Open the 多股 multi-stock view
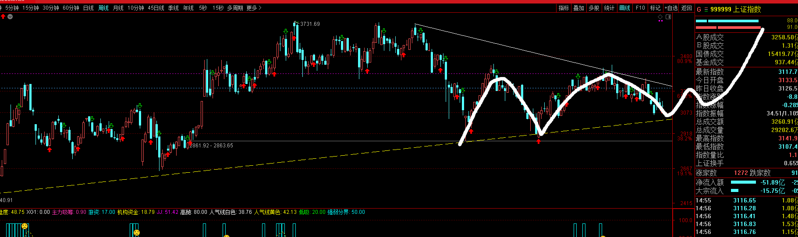This screenshot has width=798, height=237. click(x=594, y=8)
